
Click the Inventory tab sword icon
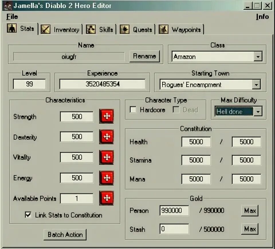pyautogui.click(x=46, y=29)
